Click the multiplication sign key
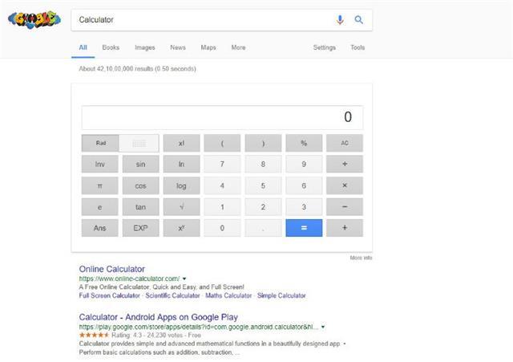This screenshot has width=513, height=362. tap(345, 185)
